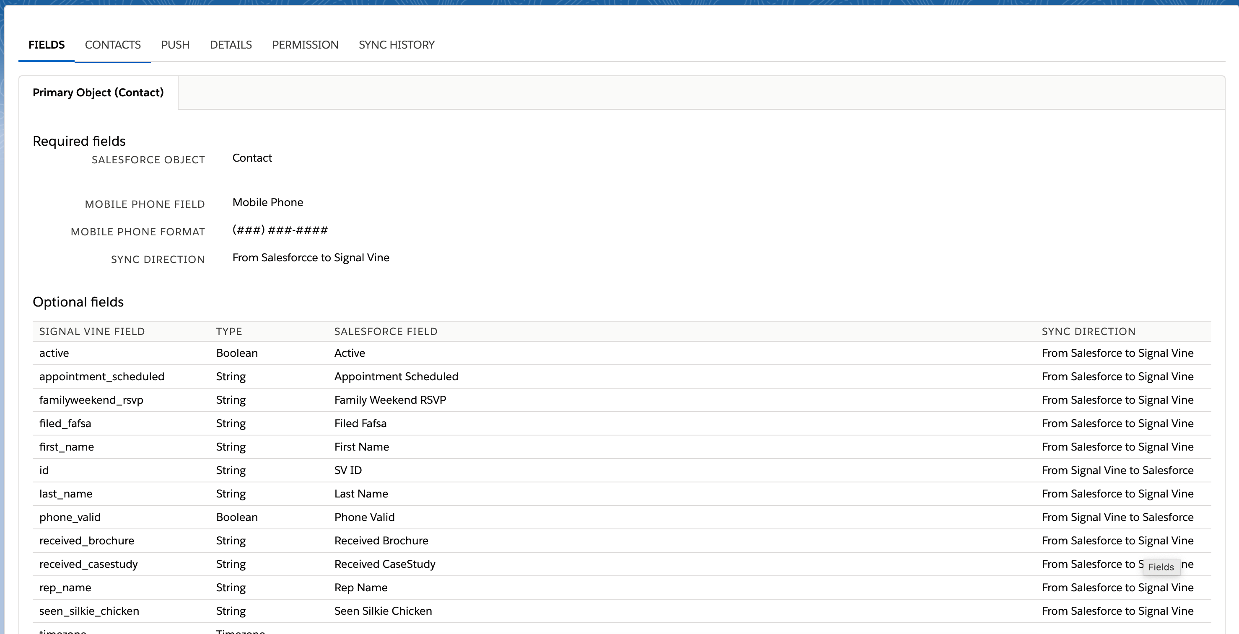Click 'From Salesforcce to Signal Vine' required sync direction

click(311, 258)
